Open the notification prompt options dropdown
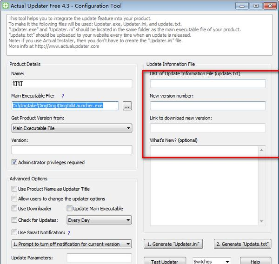Screen dimensions: 279x264 pos(72,244)
